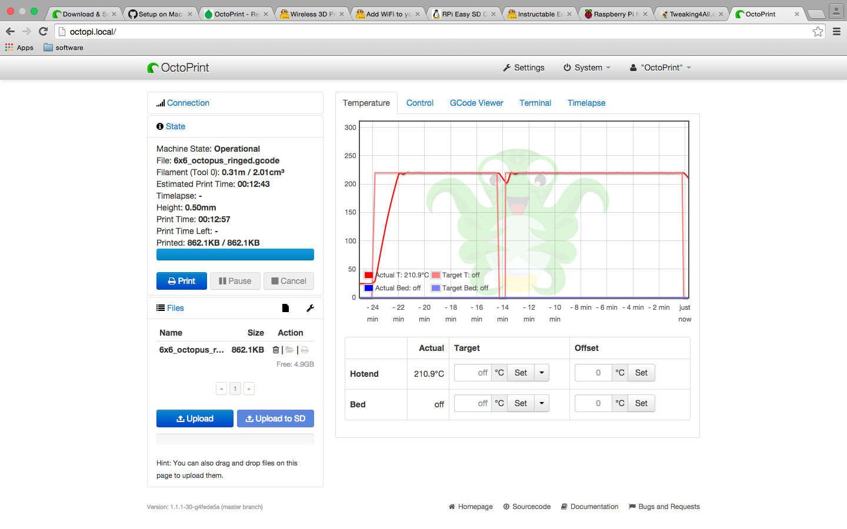Reload the page with refresh icon

click(x=43, y=31)
